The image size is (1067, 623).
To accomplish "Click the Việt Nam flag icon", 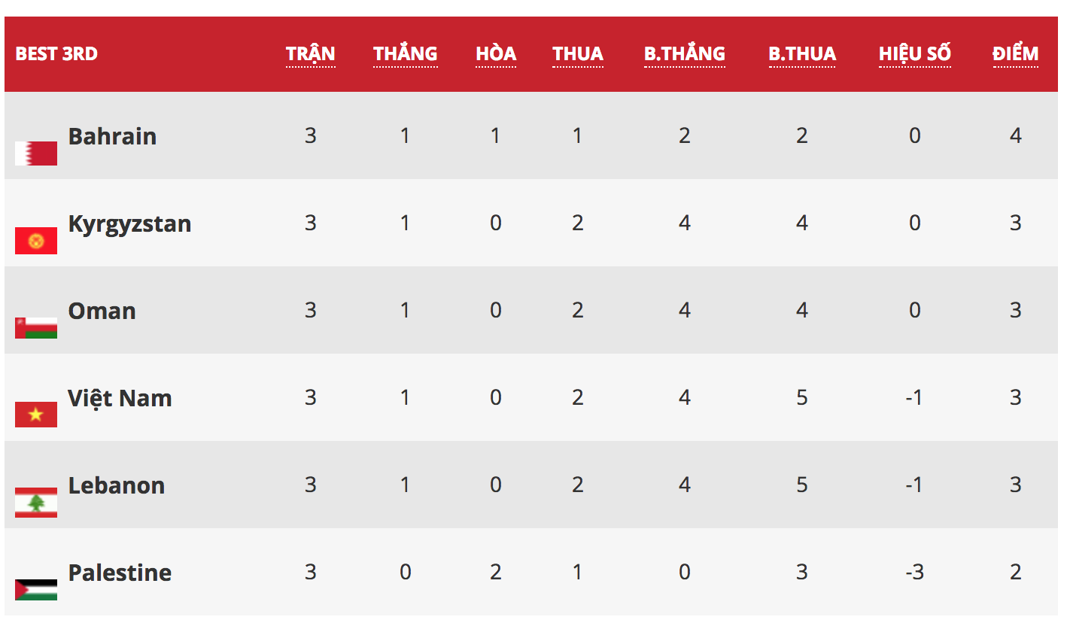I will point(36,415).
